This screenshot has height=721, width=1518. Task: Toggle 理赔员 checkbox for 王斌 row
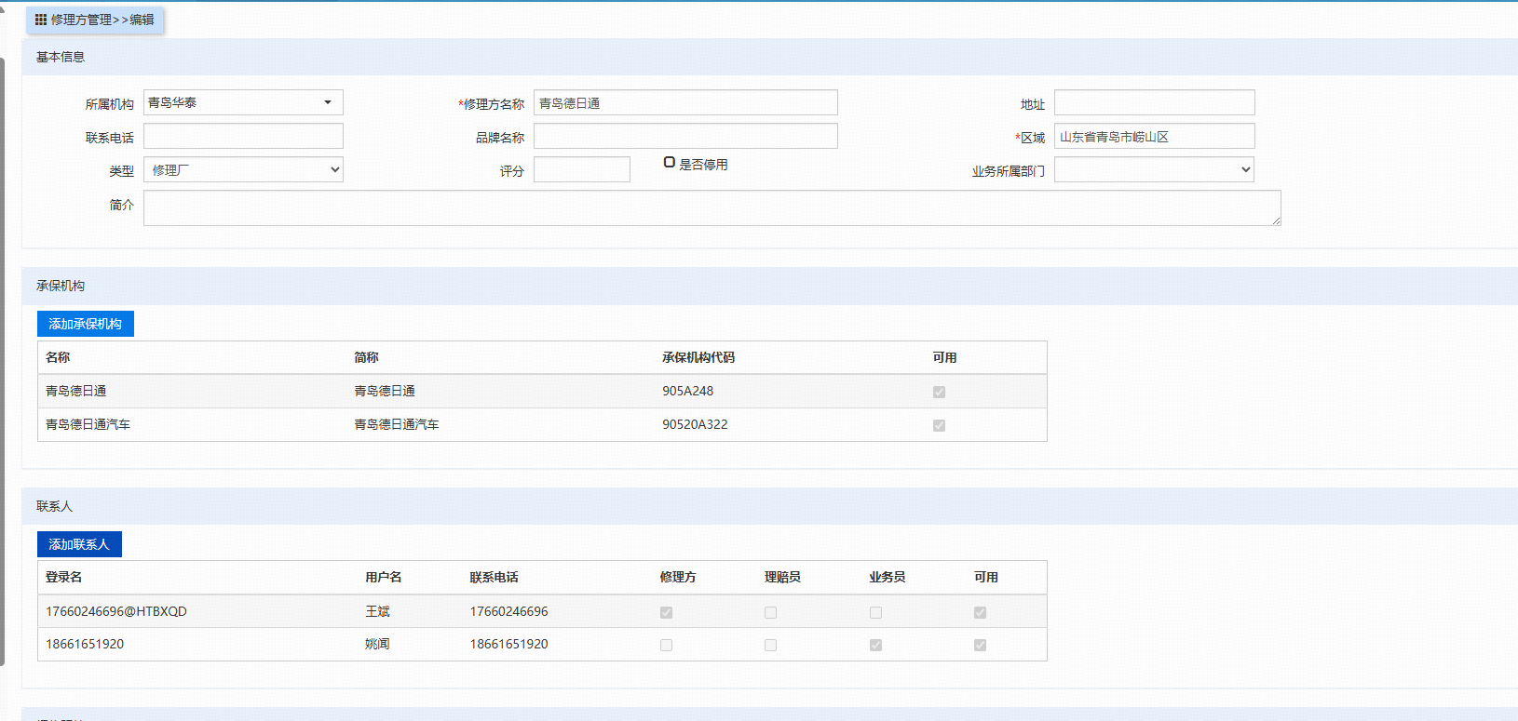click(x=770, y=612)
